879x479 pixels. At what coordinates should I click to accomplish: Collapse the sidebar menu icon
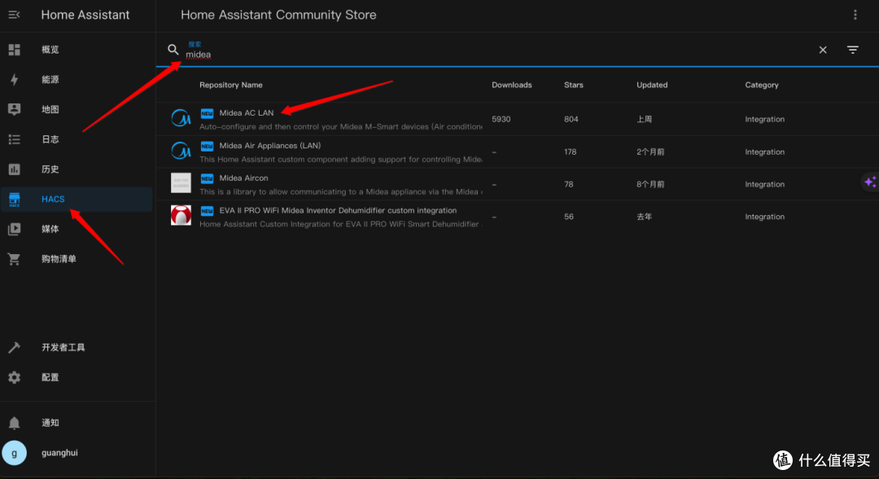(x=14, y=15)
